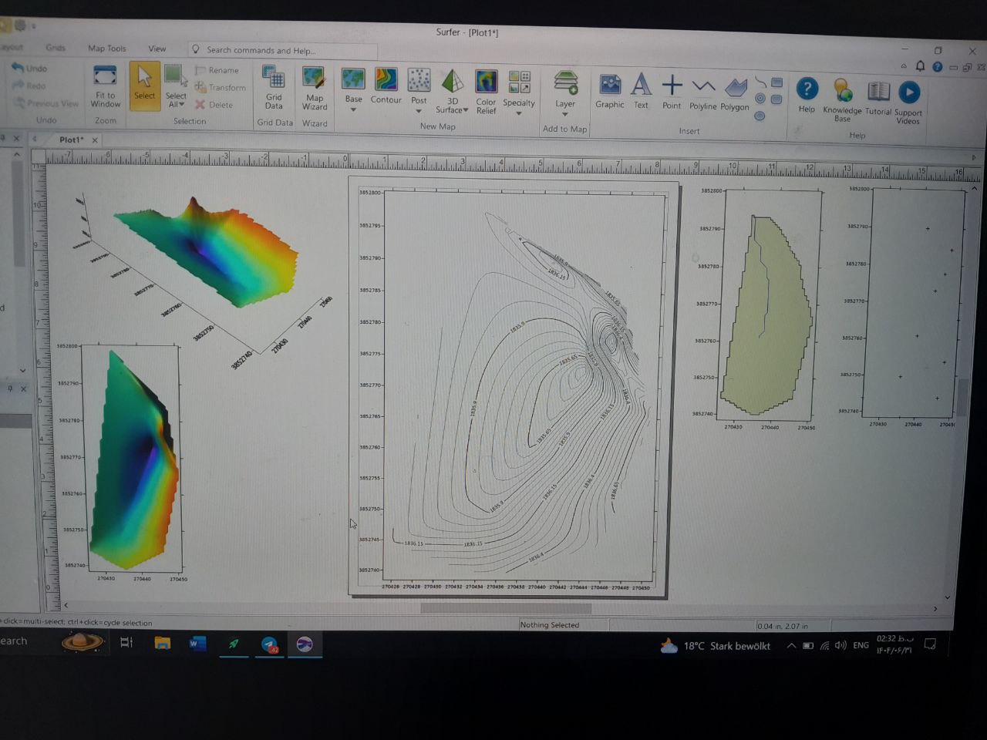Select the Contour map icon

[x=386, y=80]
